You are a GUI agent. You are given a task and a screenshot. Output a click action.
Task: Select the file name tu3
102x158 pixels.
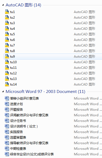[x=12, y=23]
